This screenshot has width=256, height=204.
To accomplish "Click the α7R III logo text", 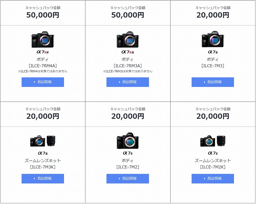I will (x=128, y=52).
